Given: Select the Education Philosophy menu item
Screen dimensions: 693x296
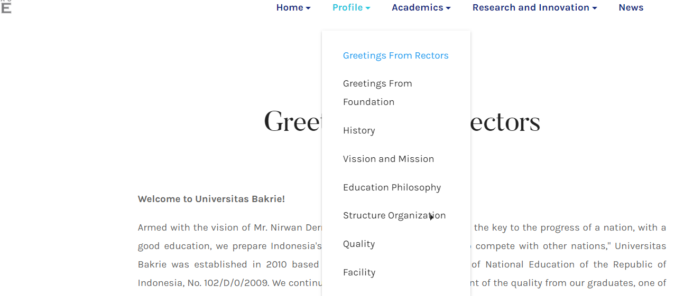Looking at the screenshot, I should [392, 187].
